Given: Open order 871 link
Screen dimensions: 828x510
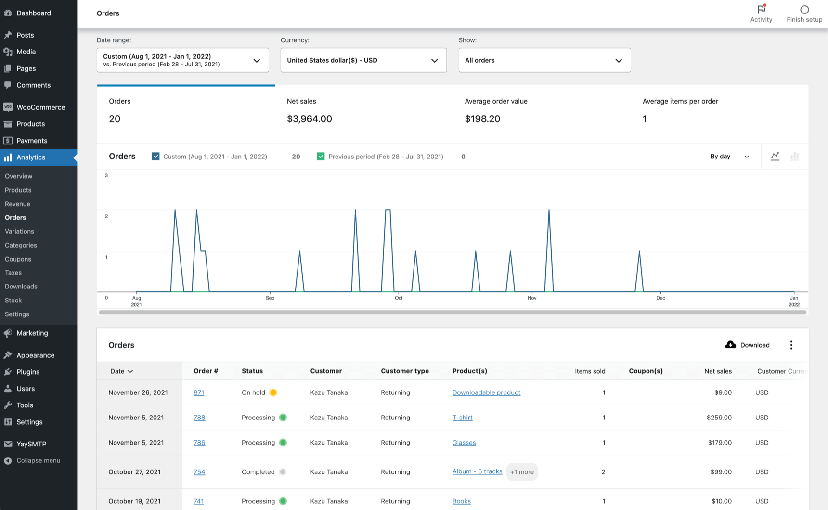Looking at the screenshot, I should tap(199, 392).
